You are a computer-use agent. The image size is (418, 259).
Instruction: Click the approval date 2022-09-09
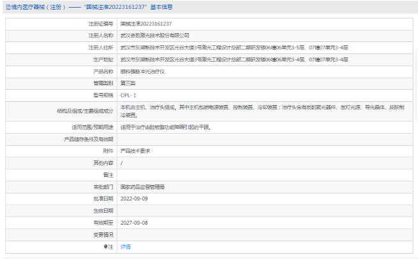coord(134,199)
